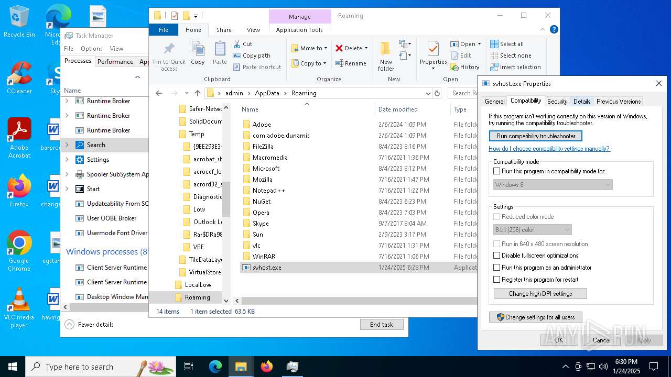Open the Task Manager Options menu

[x=92, y=49]
